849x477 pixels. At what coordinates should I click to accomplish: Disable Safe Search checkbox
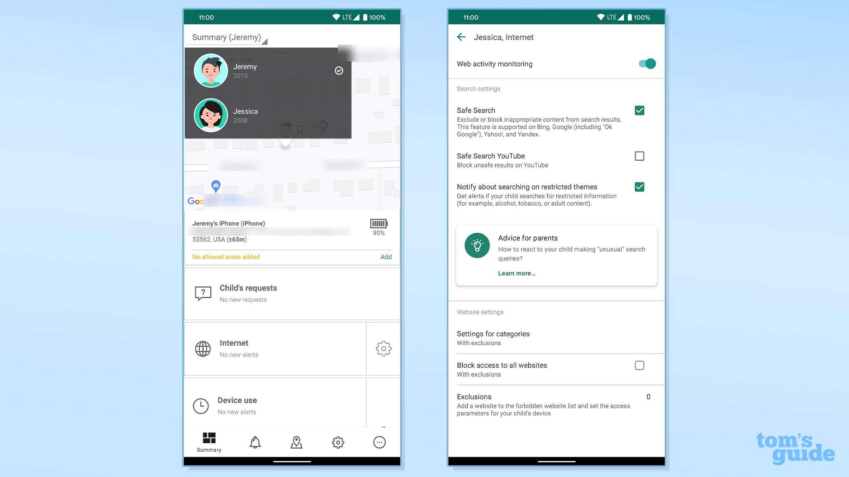(x=639, y=110)
